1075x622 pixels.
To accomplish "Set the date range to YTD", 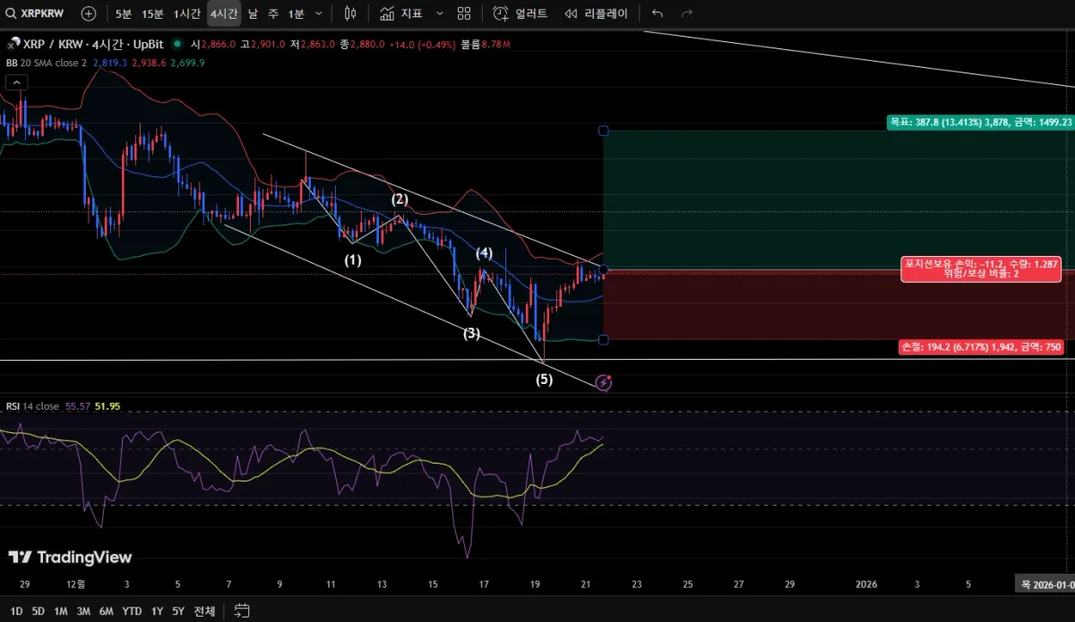I will (132, 611).
